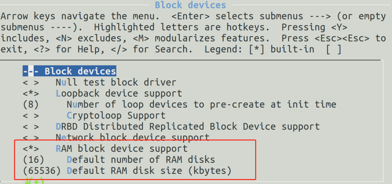
Task: Toggle the Network block device support checkbox
Action: pos(30,138)
